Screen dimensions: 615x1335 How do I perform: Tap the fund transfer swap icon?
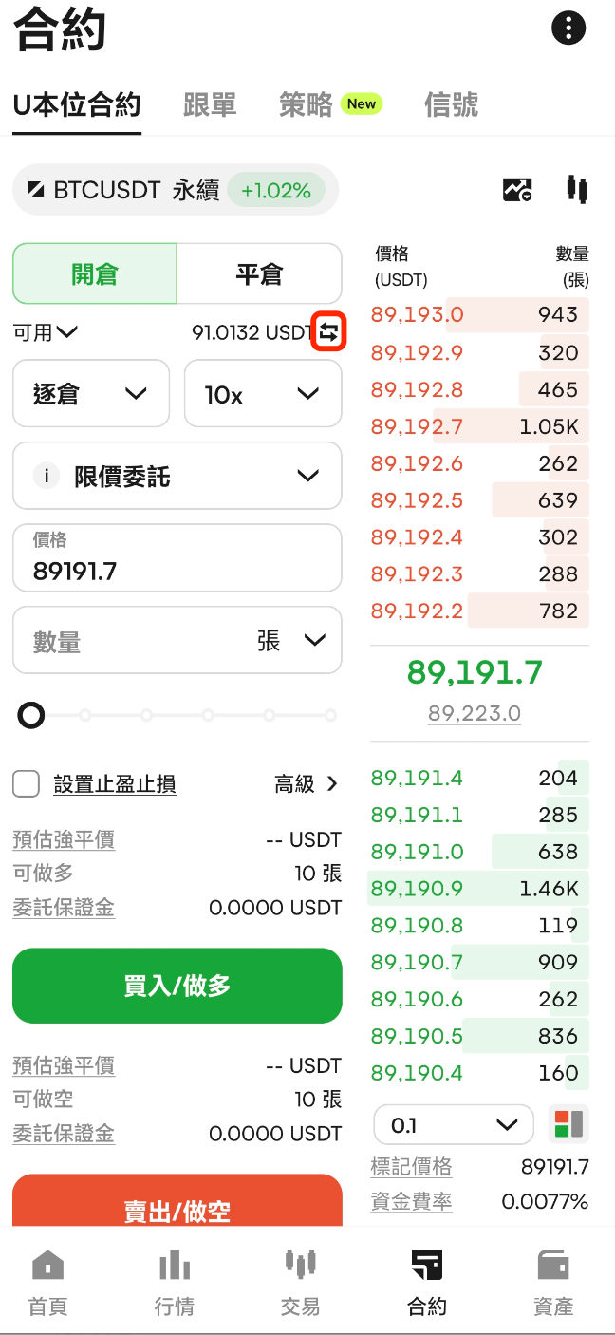pyautogui.click(x=328, y=332)
